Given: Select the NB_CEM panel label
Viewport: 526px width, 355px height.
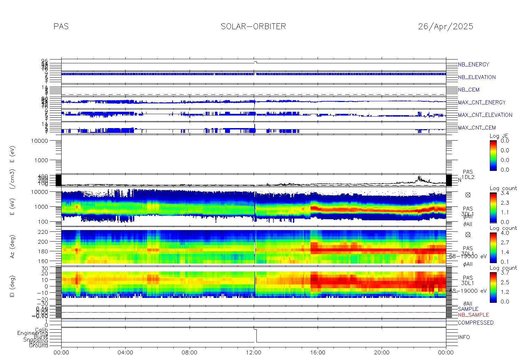Looking at the screenshot, I should click(469, 90).
